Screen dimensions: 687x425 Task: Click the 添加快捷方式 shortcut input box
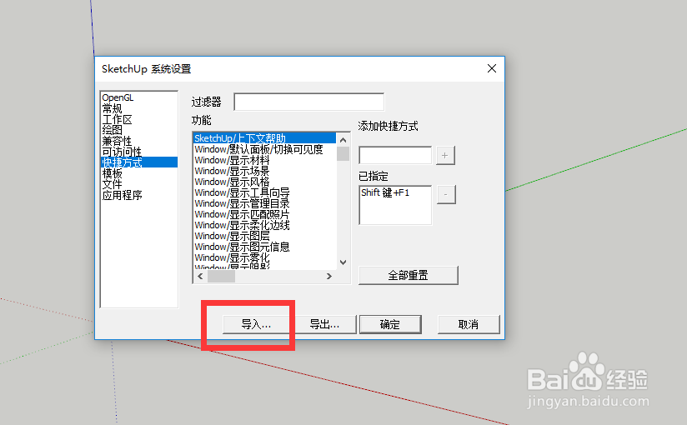pyautogui.click(x=395, y=156)
